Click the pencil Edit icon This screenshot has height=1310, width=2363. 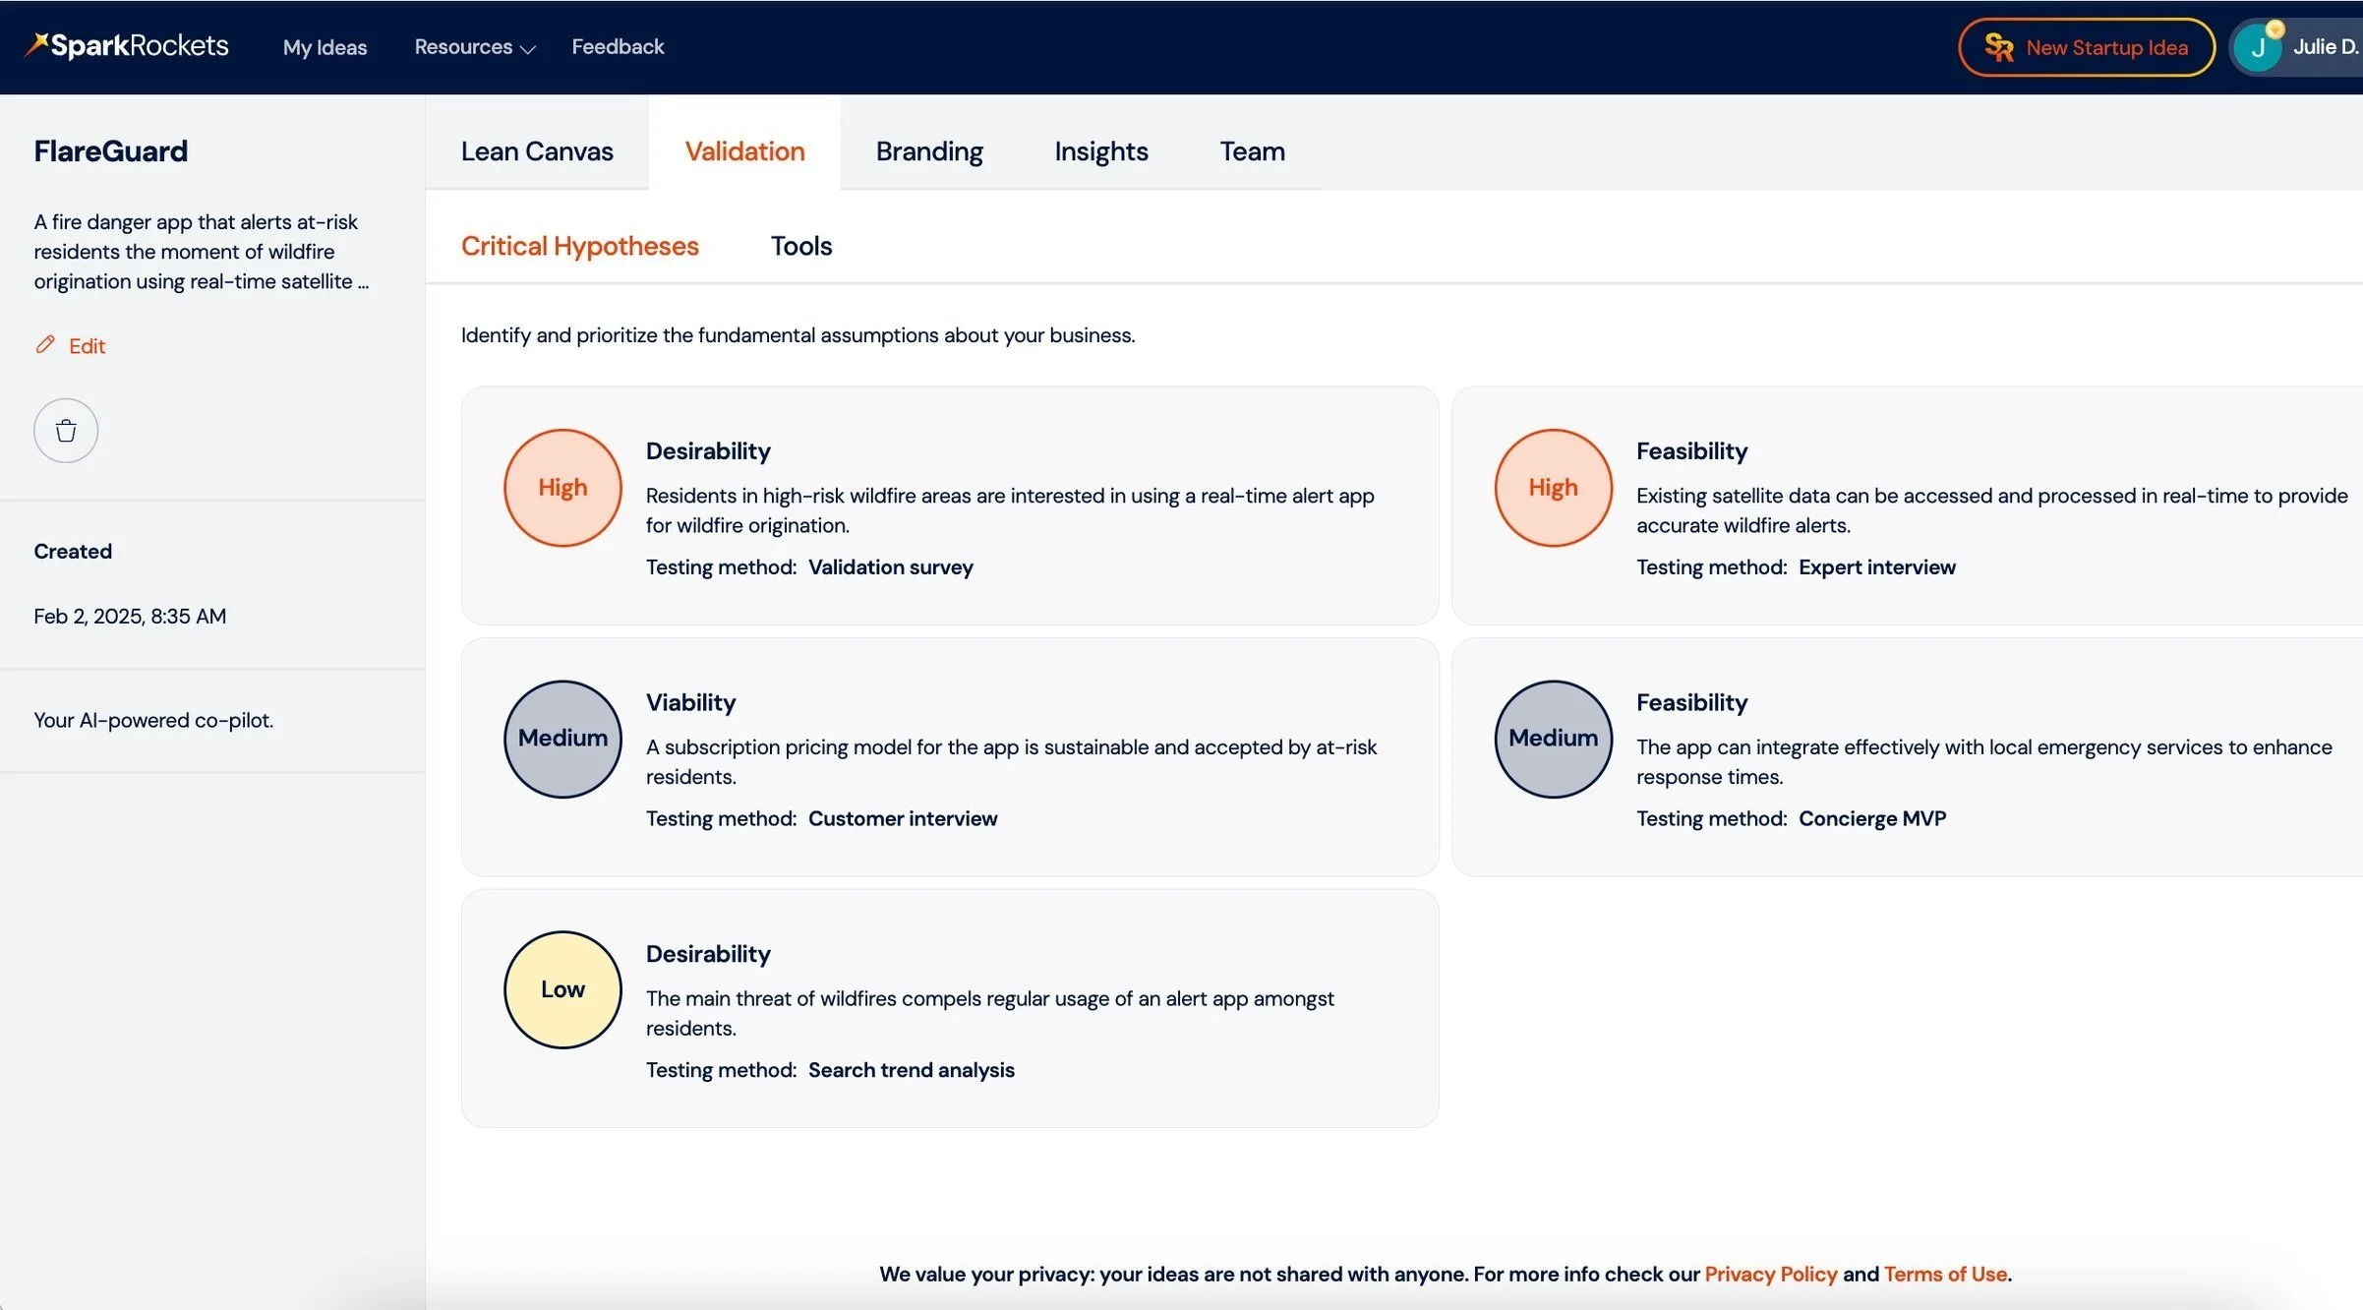pyautogui.click(x=45, y=344)
